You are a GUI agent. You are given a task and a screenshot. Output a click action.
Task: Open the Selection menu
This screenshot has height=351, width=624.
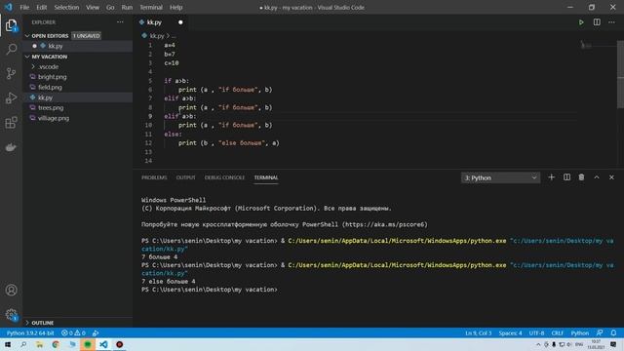pyautogui.click(x=66, y=7)
